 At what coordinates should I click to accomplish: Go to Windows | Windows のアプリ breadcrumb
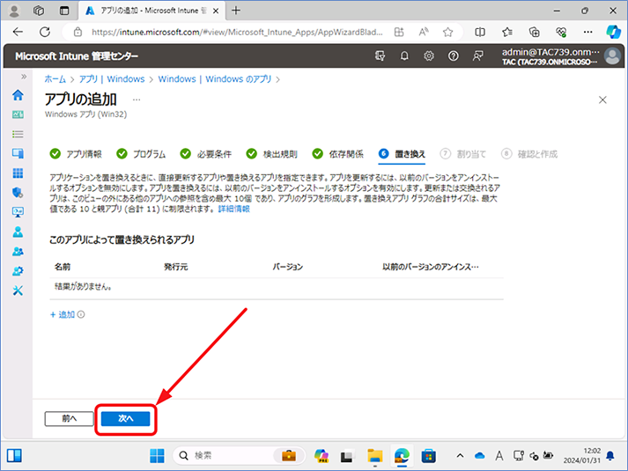click(x=215, y=79)
